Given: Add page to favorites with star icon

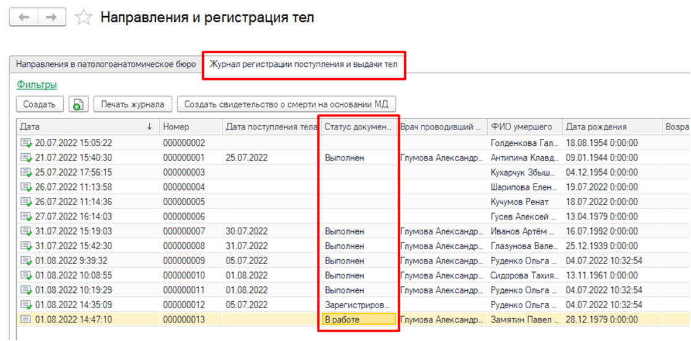Looking at the screenshot, I should (83, 18).
